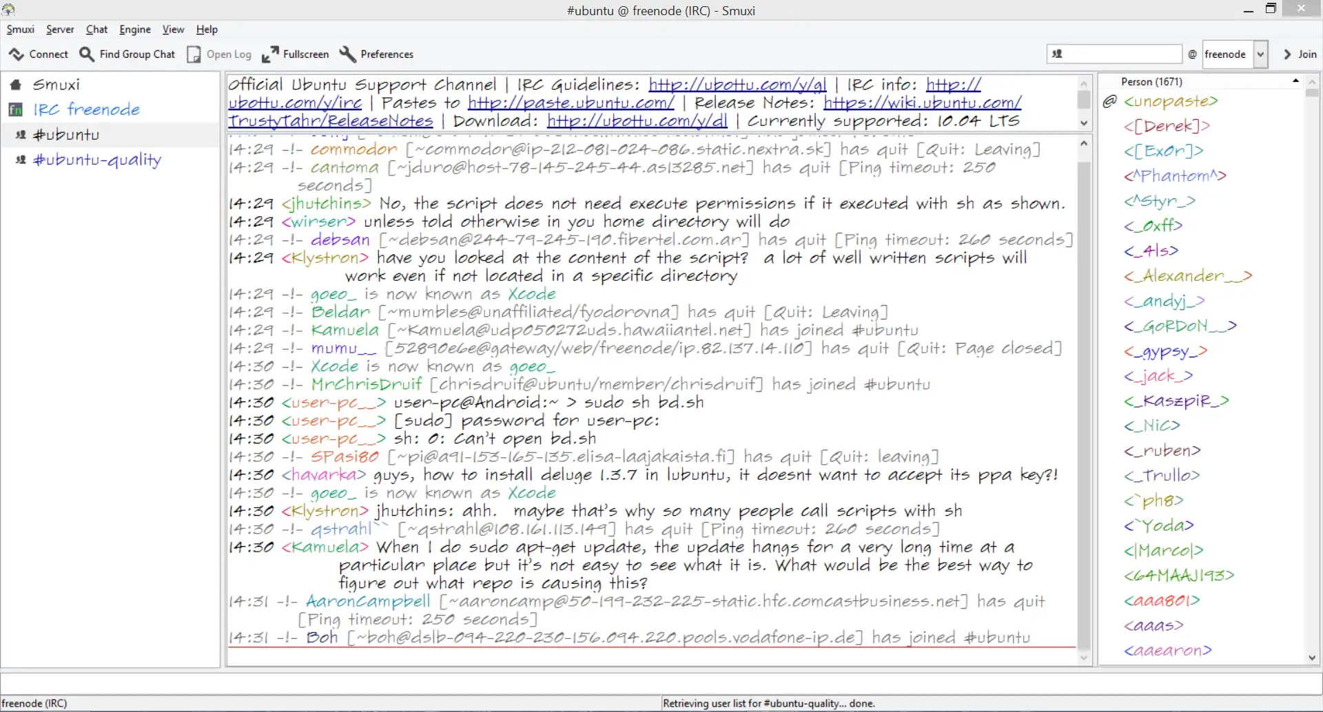Click the Find Group Chat magnifier icon
1323x712 pixels.
(87, 54)
